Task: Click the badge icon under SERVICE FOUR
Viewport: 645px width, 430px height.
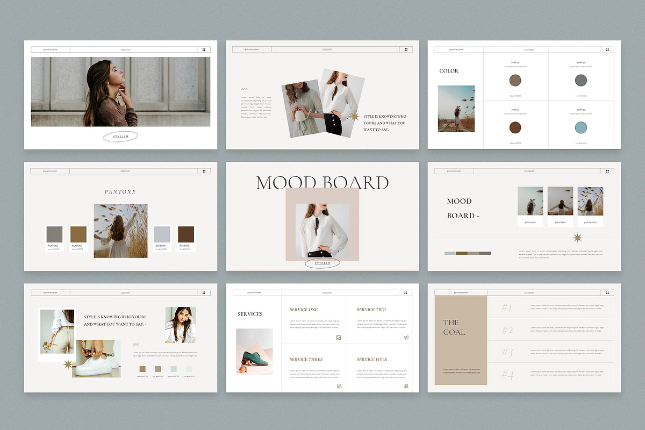Action: click(x=406, y=386)
